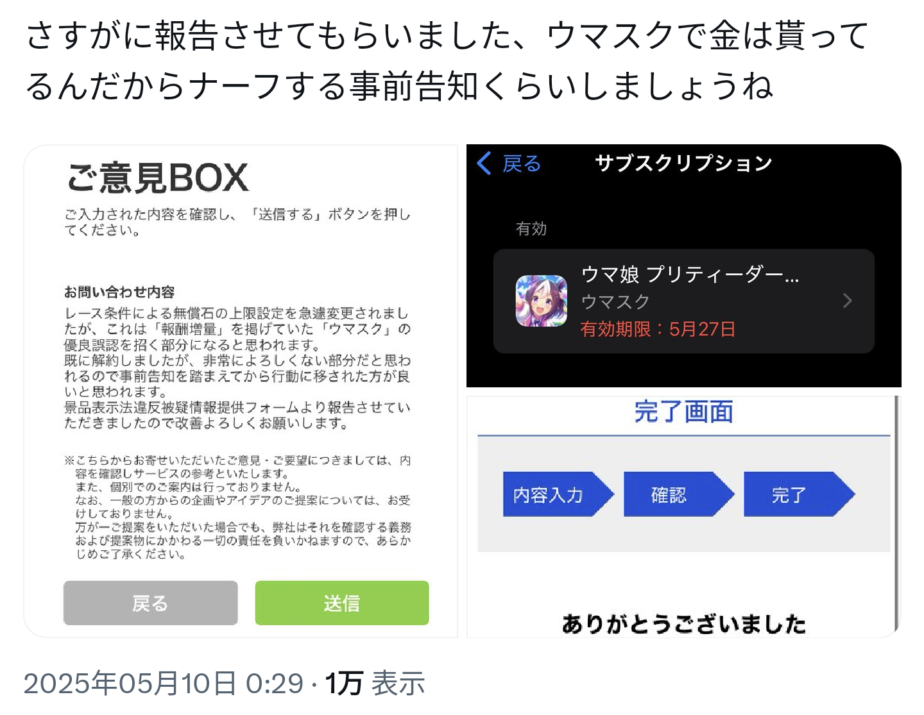Tap the blue 戻る link text

pos(522,164)
